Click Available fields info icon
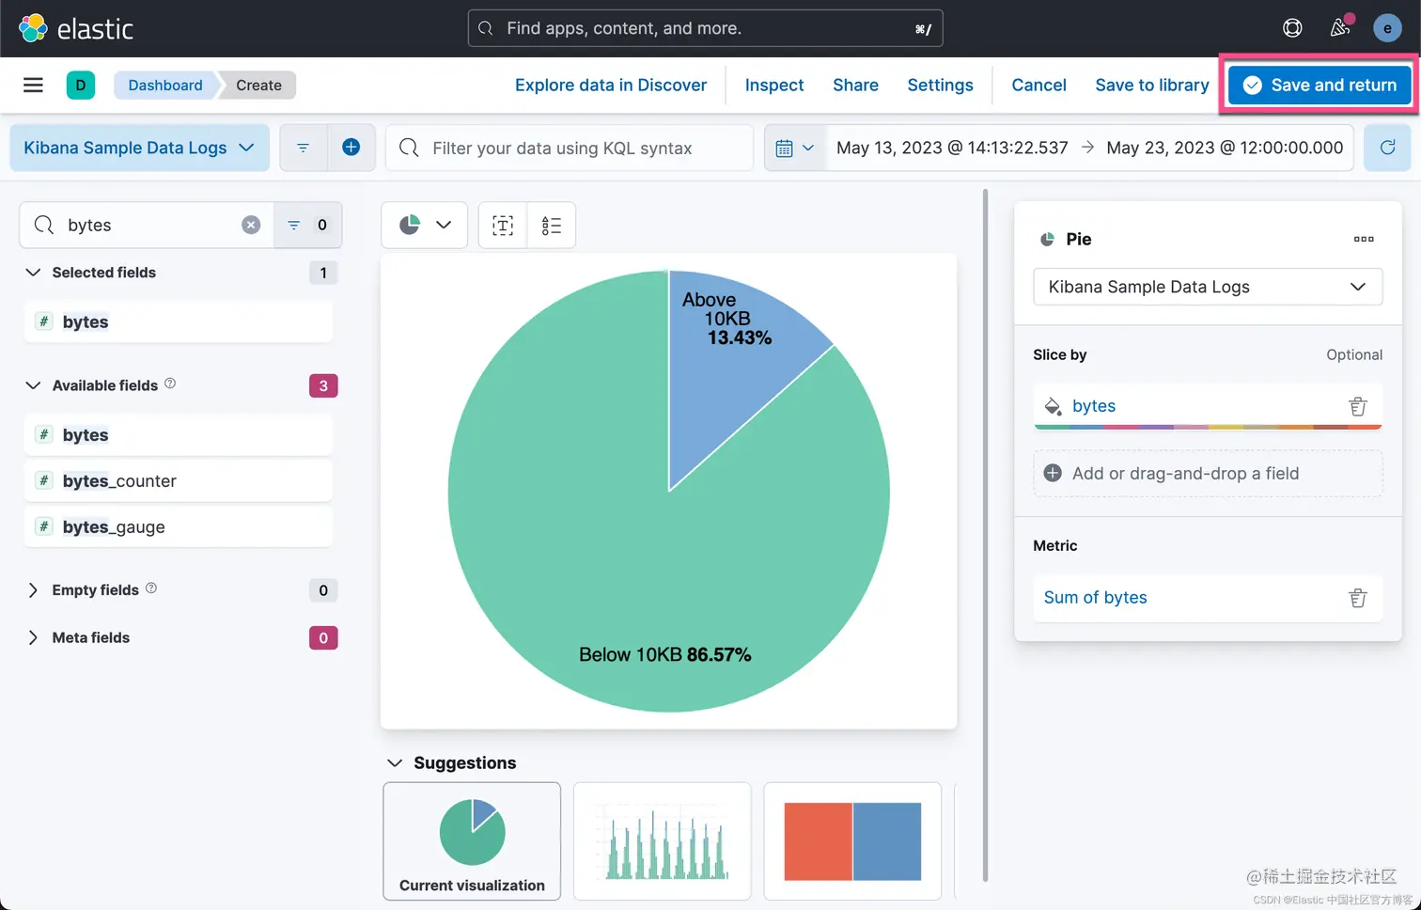1421x910 pixels. pyautogui.click(x=170, y=384)
